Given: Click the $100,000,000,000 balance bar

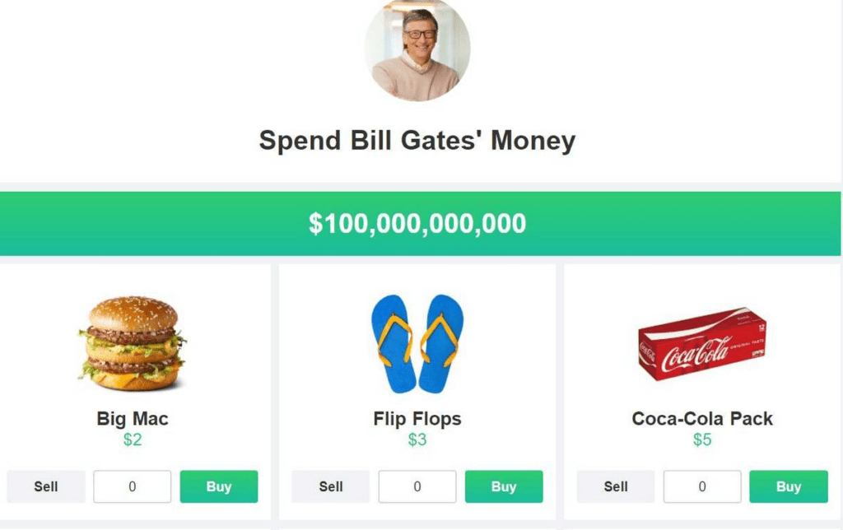Looking at the screenshot, I should point(421,224).
